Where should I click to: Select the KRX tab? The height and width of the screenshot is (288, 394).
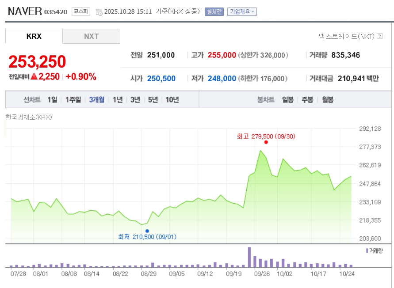[34, 36]
